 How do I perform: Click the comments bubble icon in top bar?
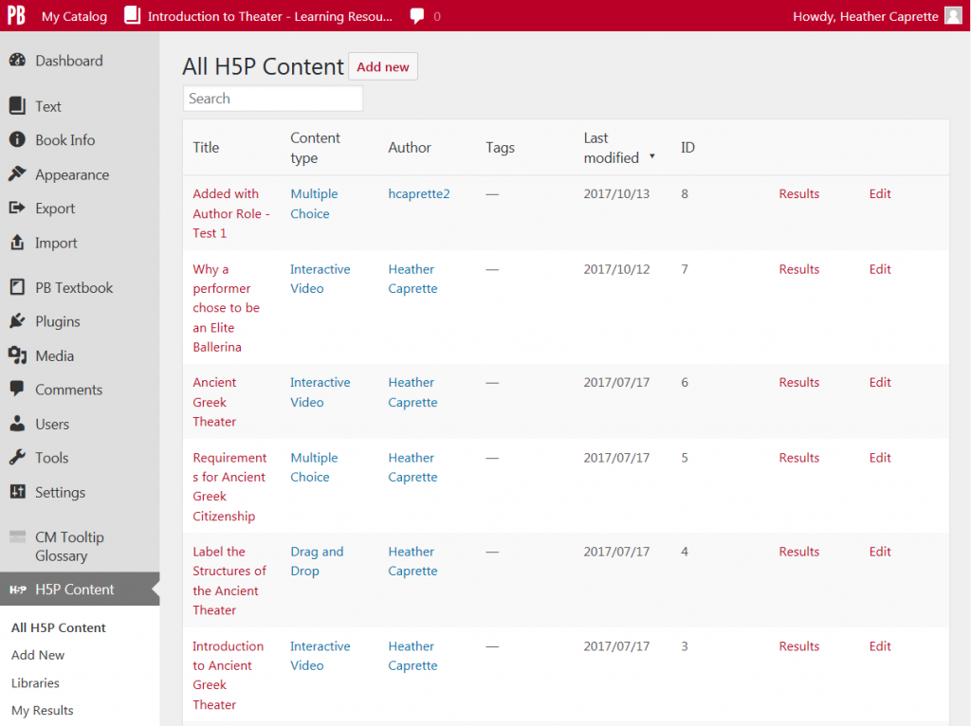tap(417, 16)
